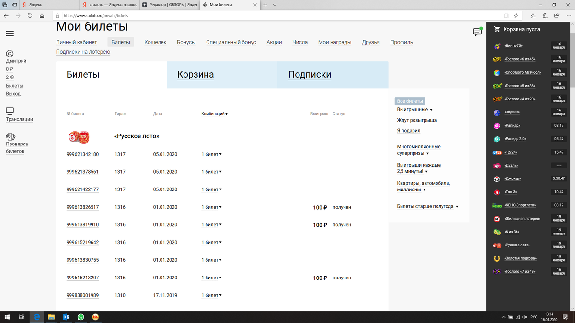Select the Топ-3 lottery icon
This screenshot has width=575, height=323.
coord(497,192)
